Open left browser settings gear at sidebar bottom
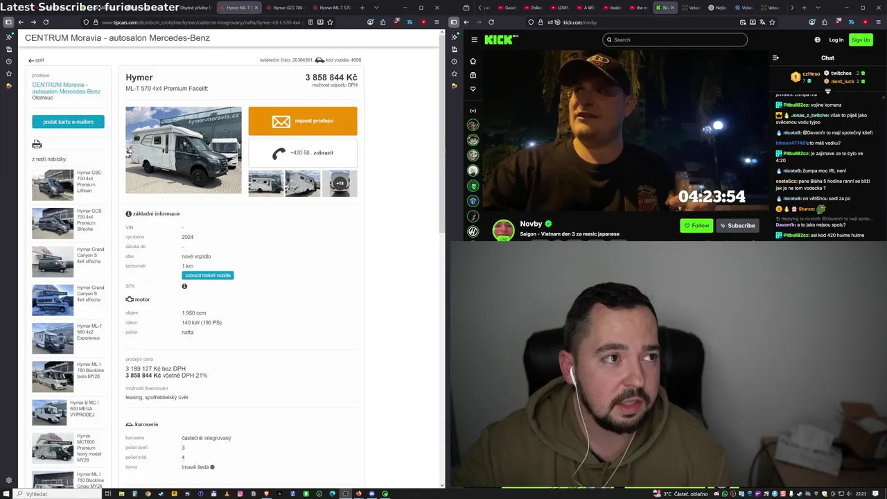The image size is (887, 499). pyautogui.click(x=8, y=480)
